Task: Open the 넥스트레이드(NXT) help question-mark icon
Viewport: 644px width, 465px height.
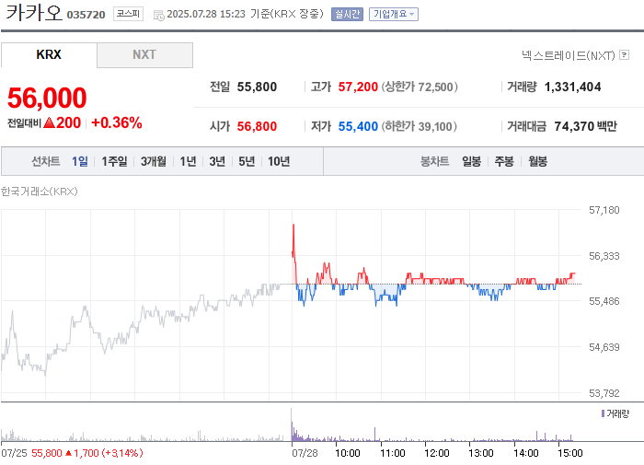Action: tap(625, 54)
